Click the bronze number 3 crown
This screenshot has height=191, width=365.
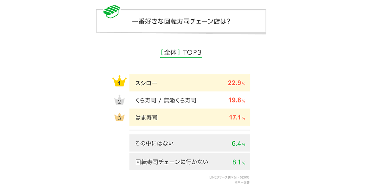(119, 117)
